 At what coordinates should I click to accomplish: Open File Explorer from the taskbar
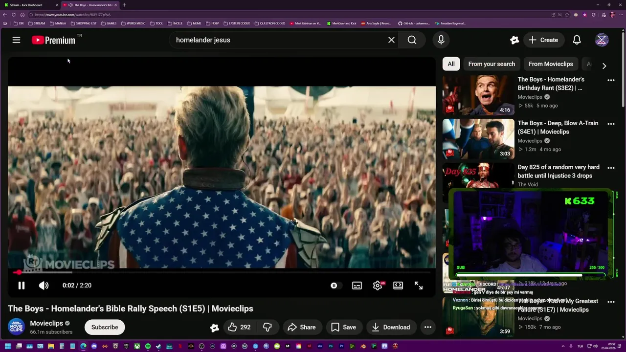click(51, 346)
